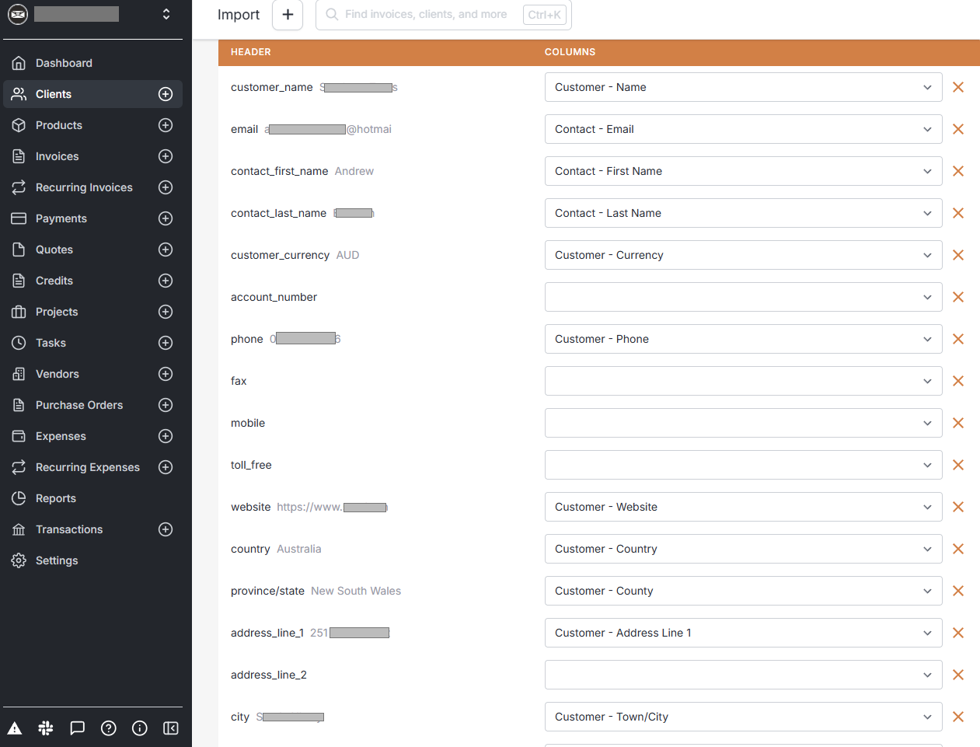Add new expense plus icon
The height and width of the screenshot is (747, 980).
(166, 436)
